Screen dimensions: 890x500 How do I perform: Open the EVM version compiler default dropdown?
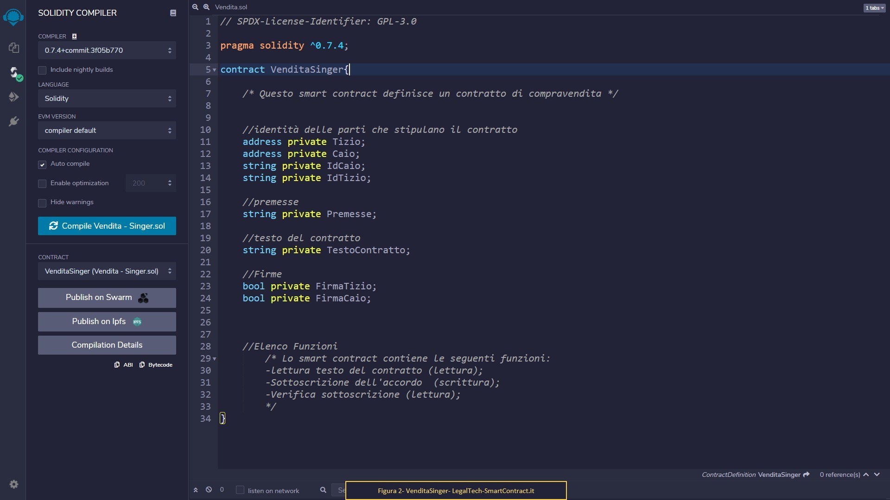(x=107, y=131)
